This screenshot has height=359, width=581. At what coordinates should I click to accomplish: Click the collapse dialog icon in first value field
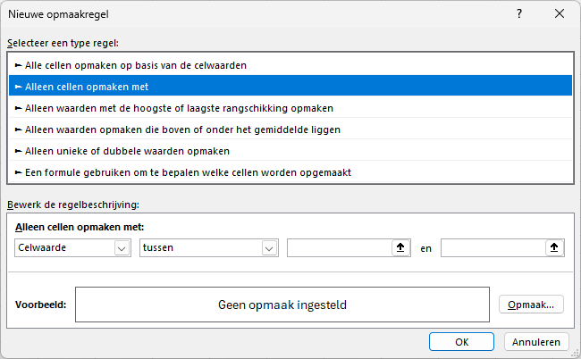400,248
